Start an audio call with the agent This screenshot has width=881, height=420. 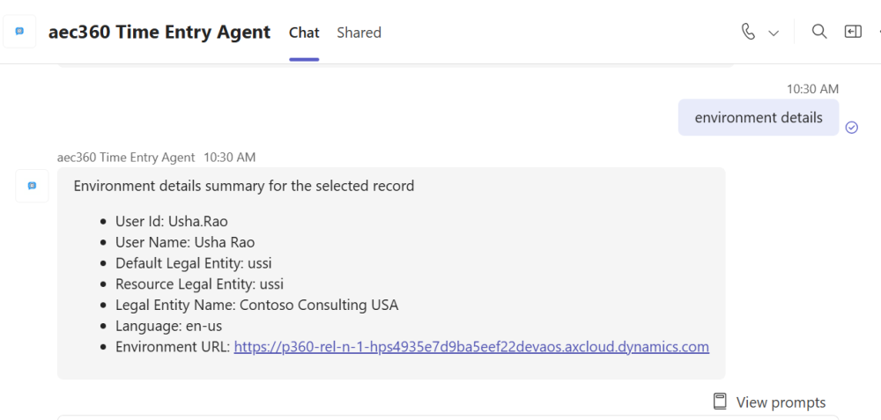tap(748, 32)
